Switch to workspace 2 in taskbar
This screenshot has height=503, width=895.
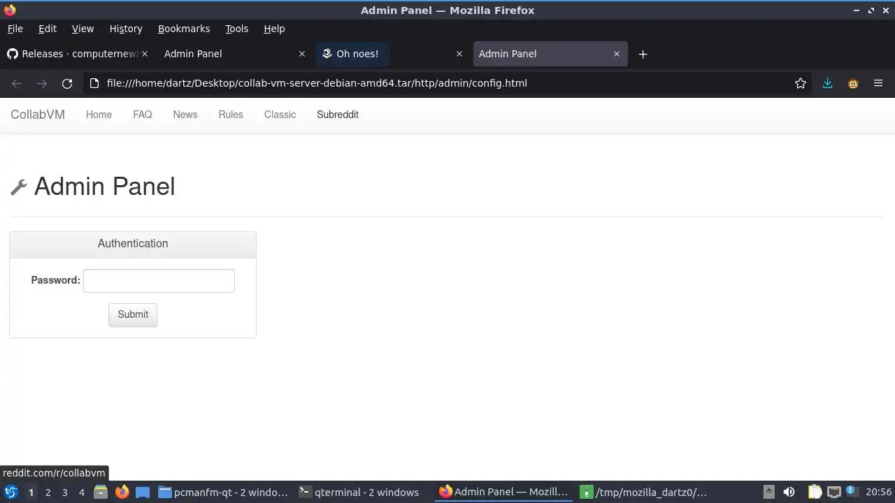coord(48,493)
